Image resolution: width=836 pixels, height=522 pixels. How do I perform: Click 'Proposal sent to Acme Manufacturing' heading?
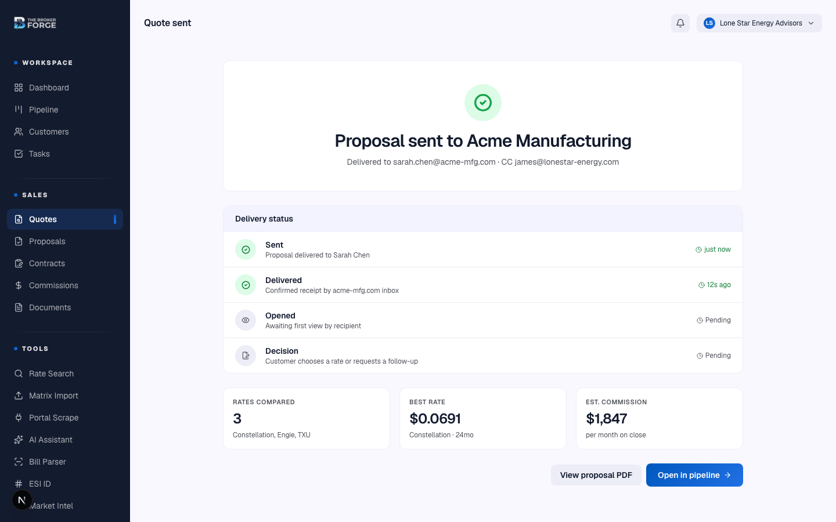pyautogui.click(x=483, y=141)
